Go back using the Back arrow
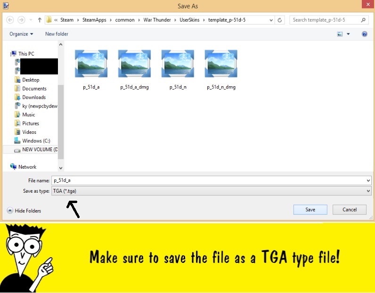This screenshot has width=375, height=293. tap(10, 20)
